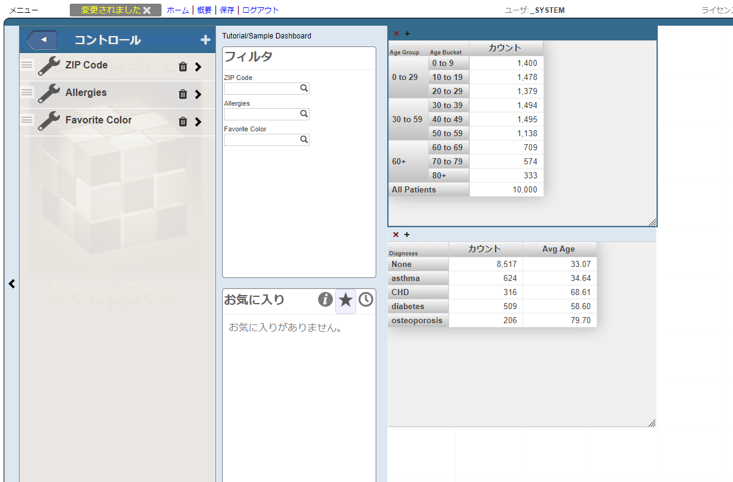
Task: Expand the ZIP Code control settings
Action: click(198, 67)
